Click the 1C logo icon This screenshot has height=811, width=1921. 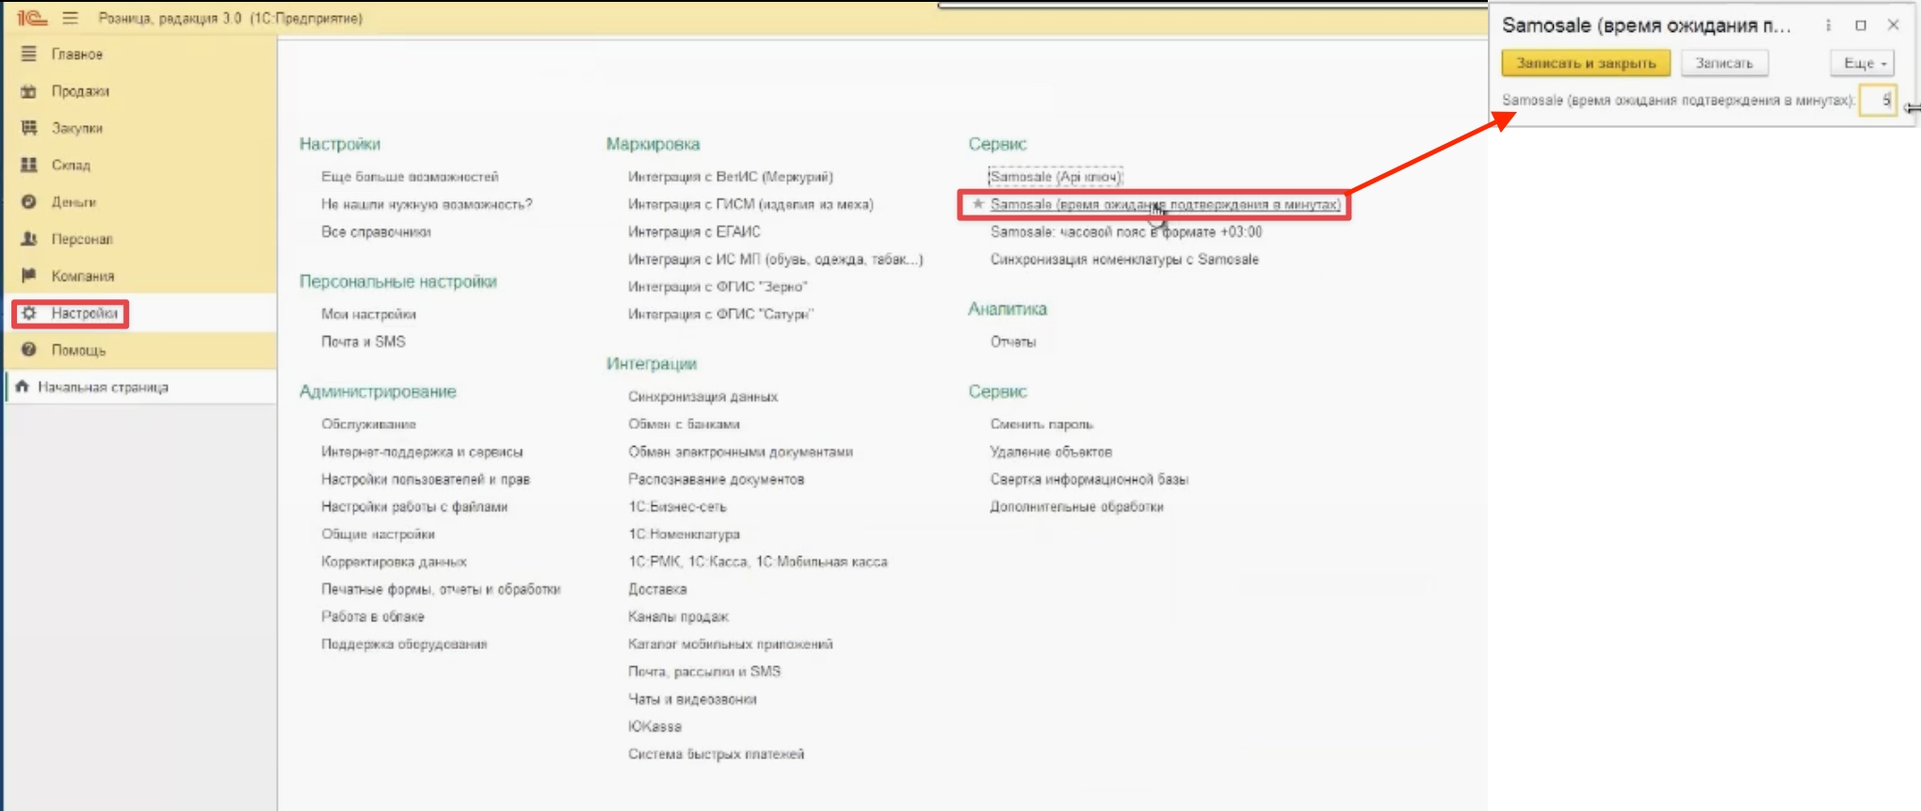point(32,18)
